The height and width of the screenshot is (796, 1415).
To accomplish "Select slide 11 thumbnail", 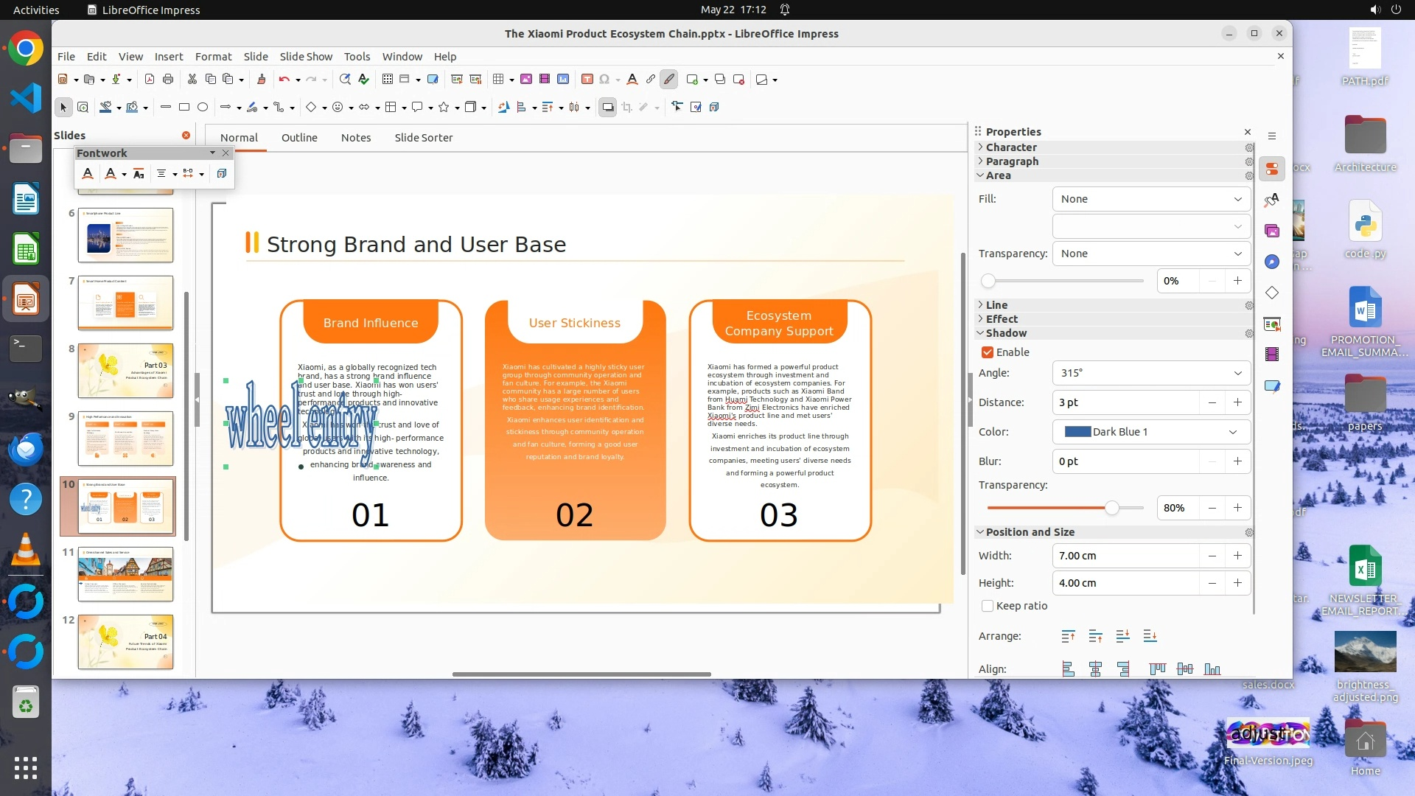I will (125, 574).
